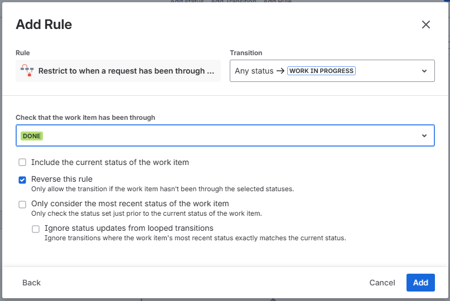Enable Include the current status checkbox
Image resolution: width=450 pixels, height=301 pixels.
[x=22, y=163]
